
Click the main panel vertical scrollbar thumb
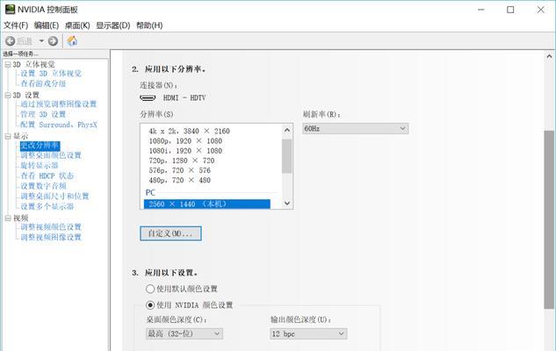coord(549,219)
